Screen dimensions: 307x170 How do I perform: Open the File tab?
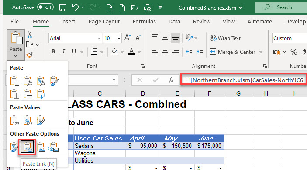14,21
